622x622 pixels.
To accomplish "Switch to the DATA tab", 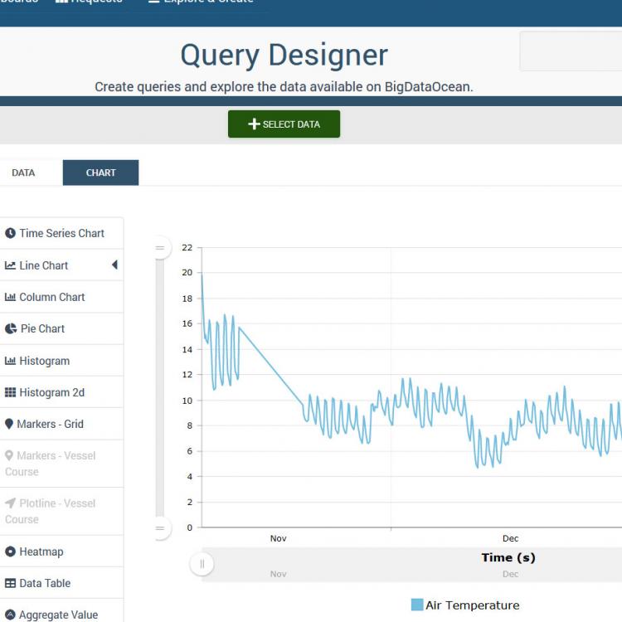I will coord(23,173).
